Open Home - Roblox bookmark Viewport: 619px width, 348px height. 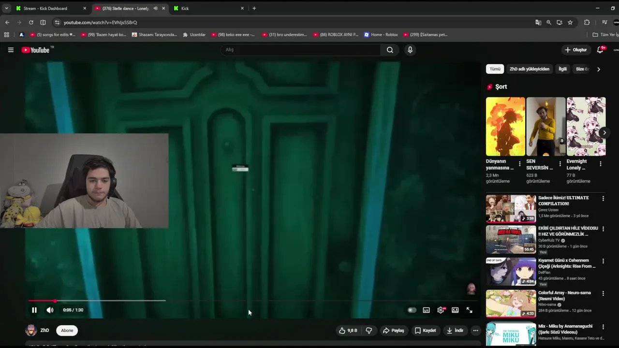[381, 35]
